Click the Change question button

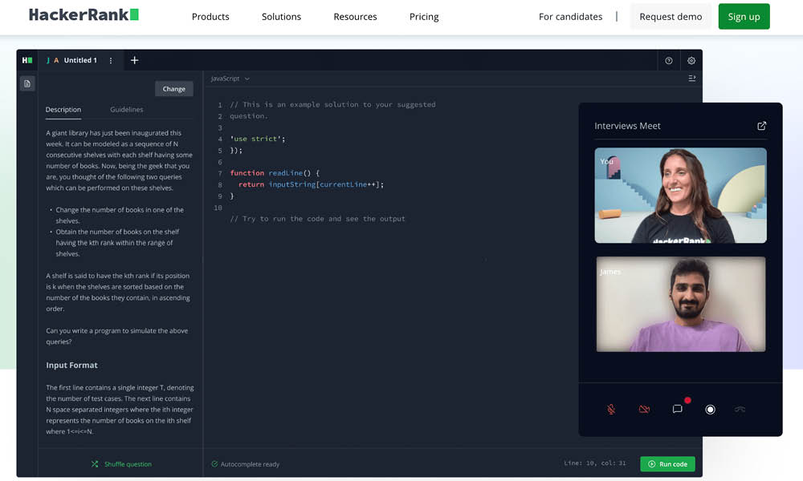[174, 89]
